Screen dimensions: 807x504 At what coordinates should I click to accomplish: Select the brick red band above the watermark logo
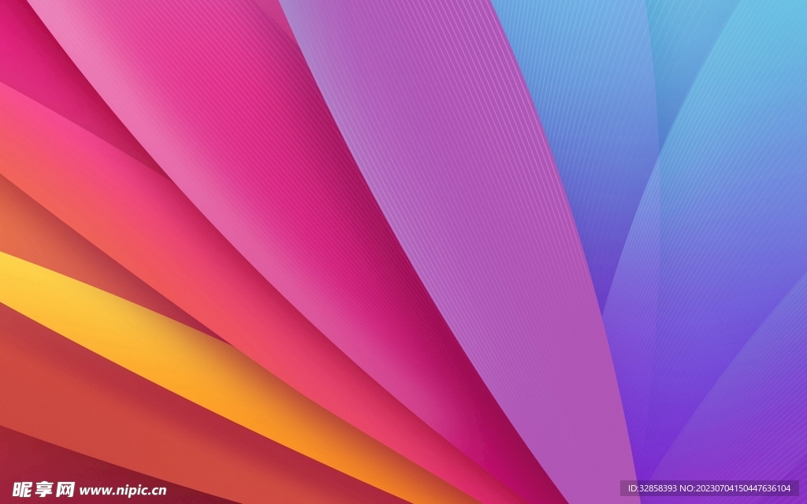coord(118,394)
